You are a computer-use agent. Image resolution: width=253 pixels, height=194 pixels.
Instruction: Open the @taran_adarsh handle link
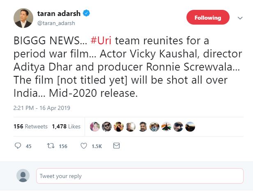(x=55, y=23)
